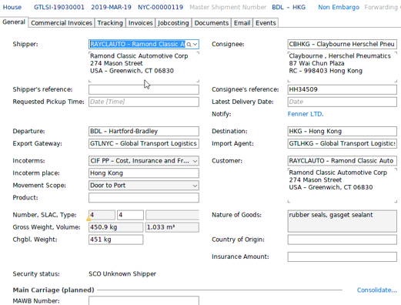Open the Jobcosting tab
This screenshot has width=401, height=305.
click(173, 23)
